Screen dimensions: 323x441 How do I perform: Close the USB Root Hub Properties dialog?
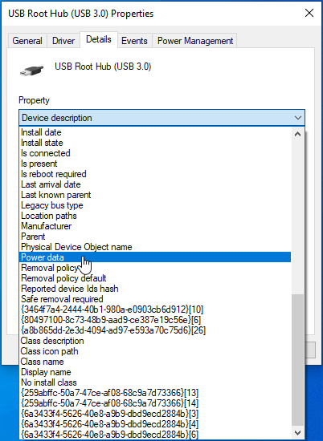pos(309,13)
